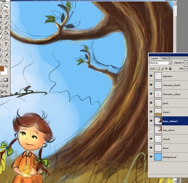Open the foreground brown color swatch

tap(2, 68)
